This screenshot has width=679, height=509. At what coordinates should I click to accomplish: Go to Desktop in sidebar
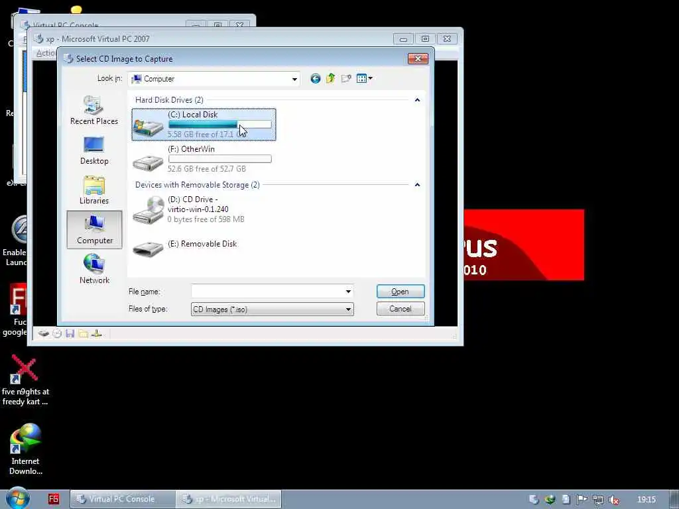[x=94, y=150]
